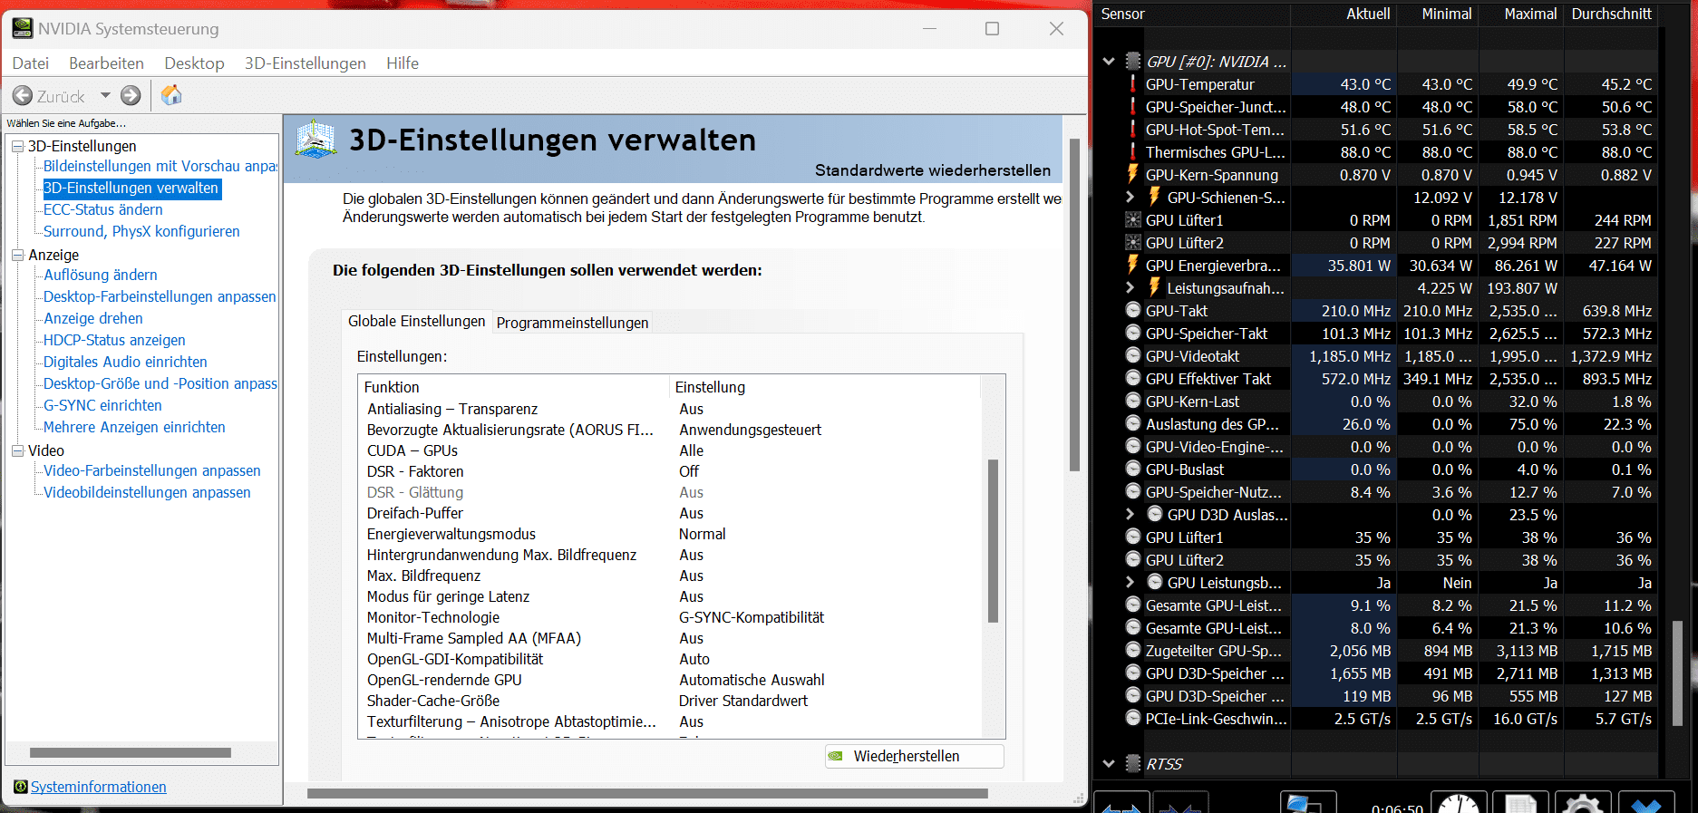Viewport: 1698px width, 813px height.
Task: Collapse the 3D-Einstellungen tree node
Action: [x=17, y=146]
